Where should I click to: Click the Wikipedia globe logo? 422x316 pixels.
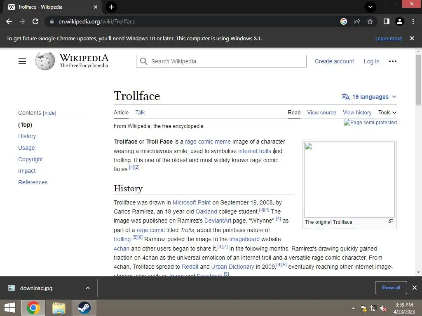click(x=45, y=61)
